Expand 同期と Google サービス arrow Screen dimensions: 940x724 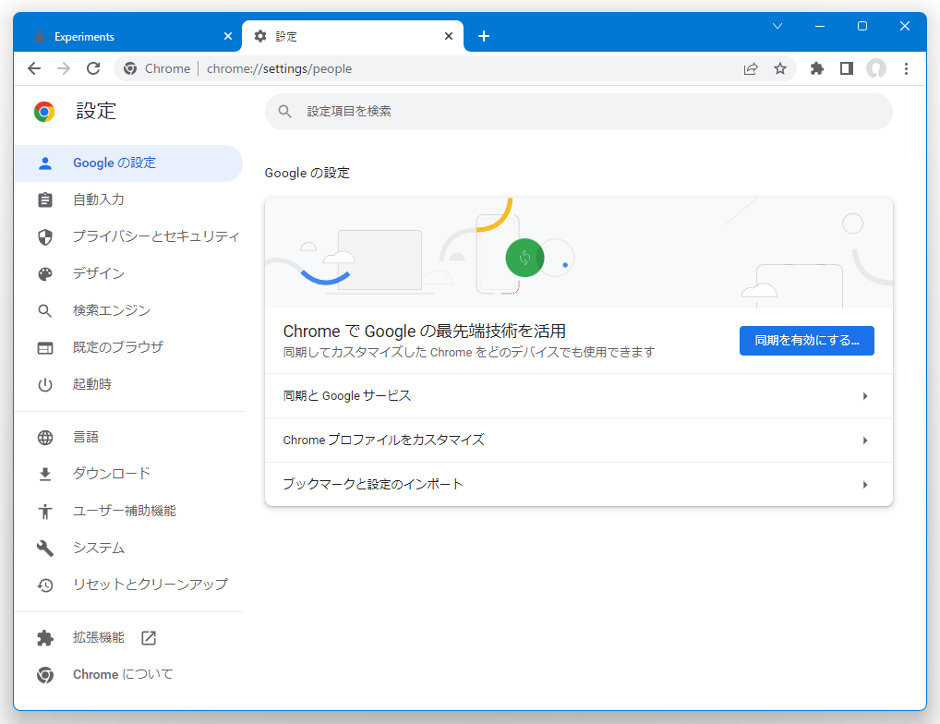pyautogui.click(x=865, y=396)
